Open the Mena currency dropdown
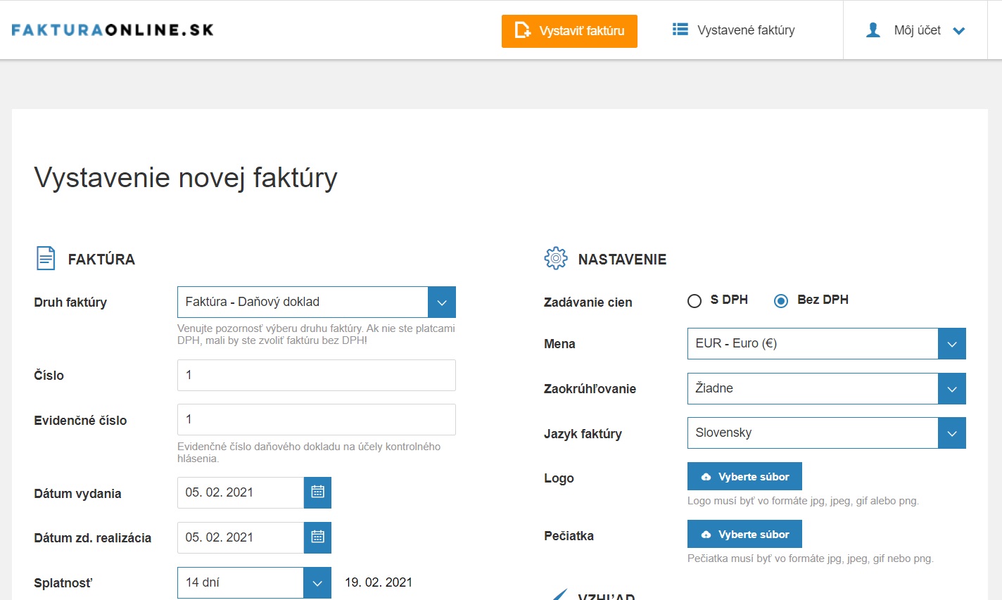This screenshot has width=1002, height=600. coord(951,344)
